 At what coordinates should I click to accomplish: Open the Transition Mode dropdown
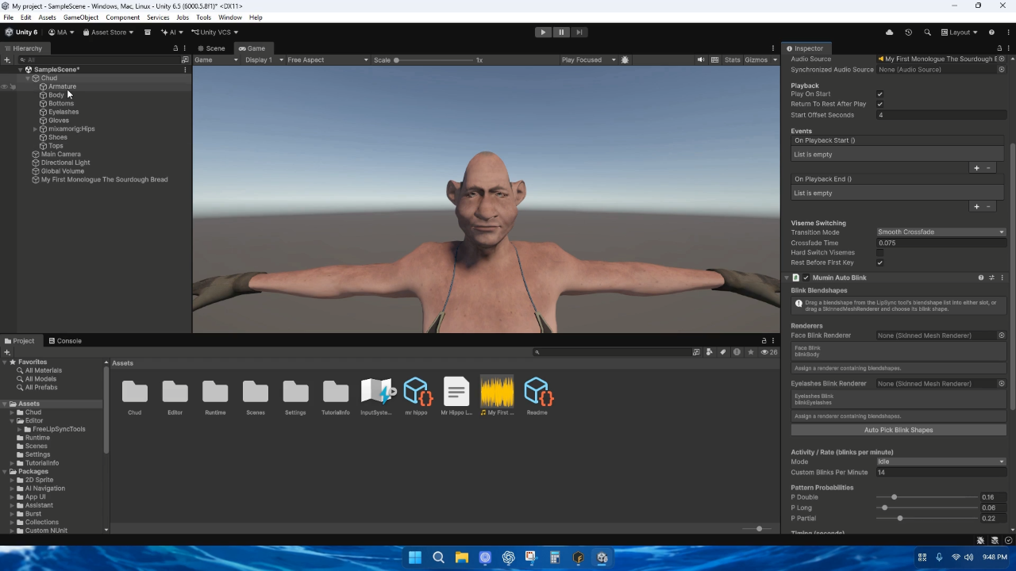pyautogui.click(x=941, y=232)
